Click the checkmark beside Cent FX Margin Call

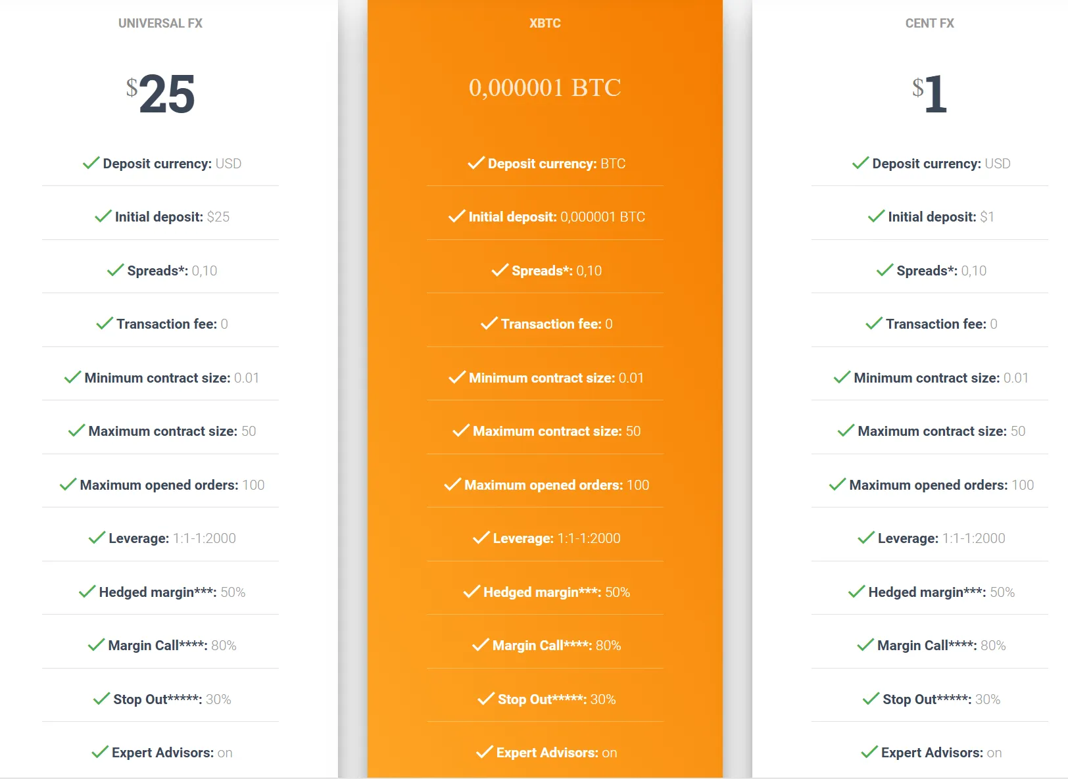[866, 645]
